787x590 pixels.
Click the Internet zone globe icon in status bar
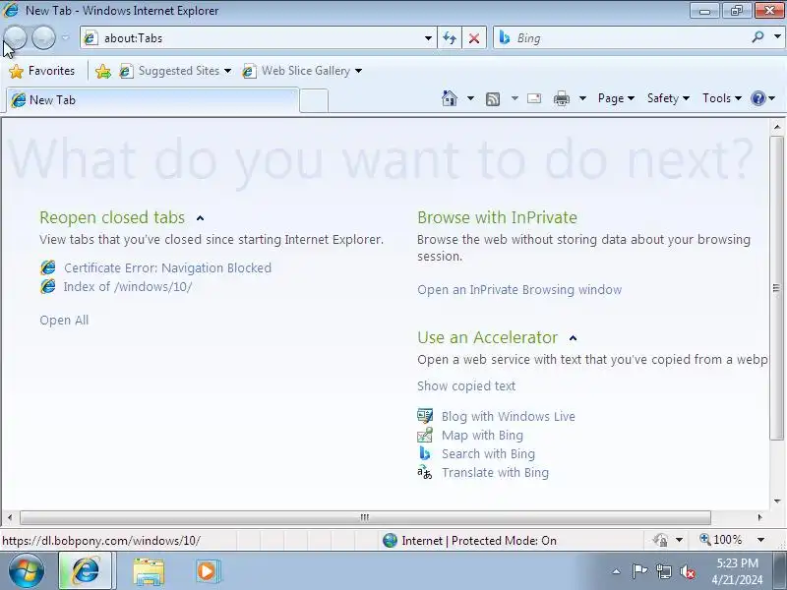tap(390, 540)
